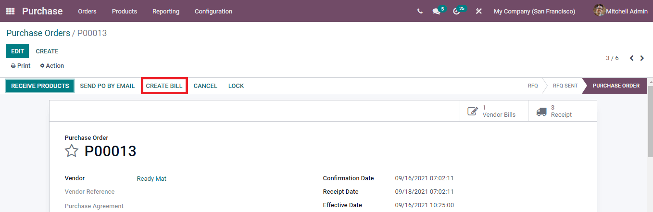Open Vendor Bills smart button
Image resolution: width=653 pixels, height=212 pixels.
pyautogui.click(x=494, y=111)
